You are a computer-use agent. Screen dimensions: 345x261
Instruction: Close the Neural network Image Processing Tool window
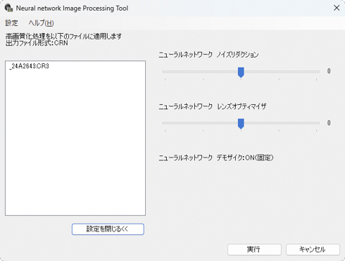pyautogui.click(x=336, y=8)
